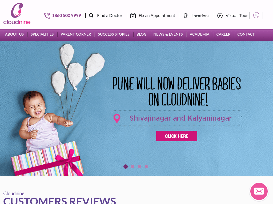
Task: Click the Virtual Tour play icon
Action: click(220, 16)
